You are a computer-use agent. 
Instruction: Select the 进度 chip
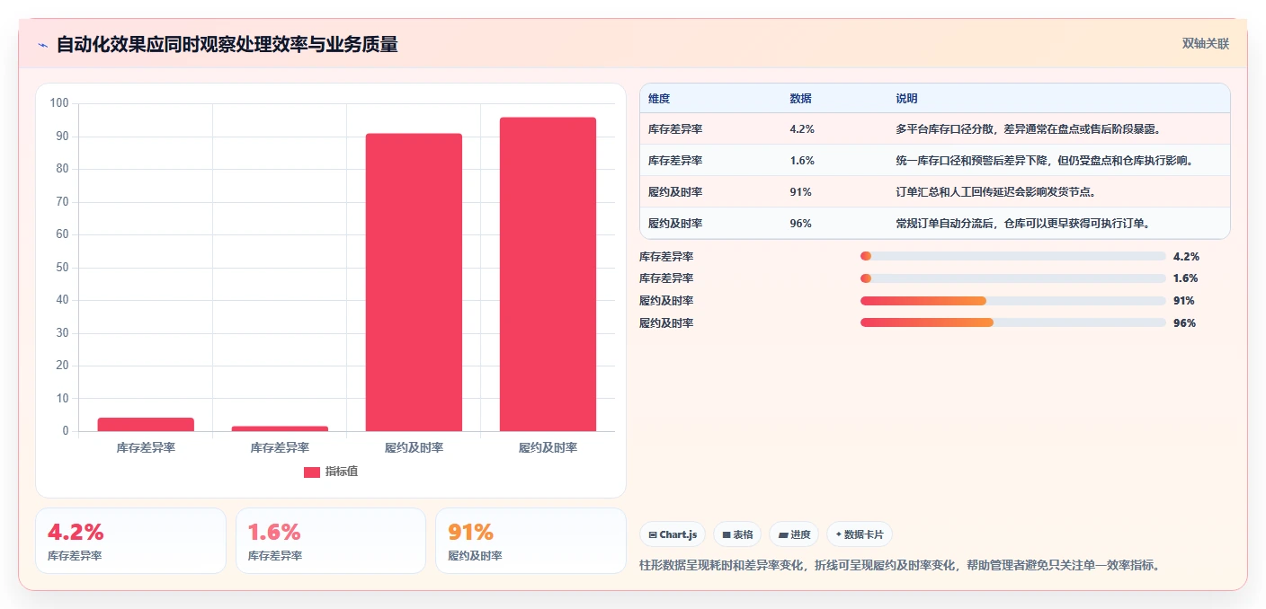click(794, 534)
